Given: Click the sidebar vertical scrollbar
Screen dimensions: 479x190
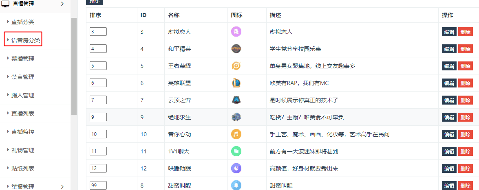Looking at the screenshot, I should [x=74, y=66].
